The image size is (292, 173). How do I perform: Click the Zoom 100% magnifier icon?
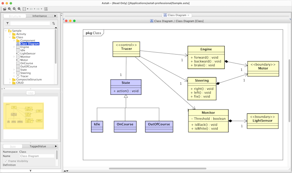[x=9, y=9]
